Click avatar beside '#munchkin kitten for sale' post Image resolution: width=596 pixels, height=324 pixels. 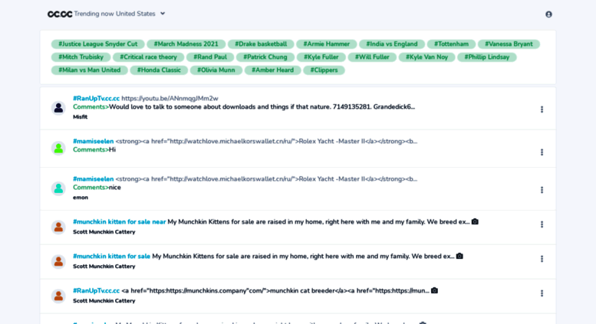(58, 261)
